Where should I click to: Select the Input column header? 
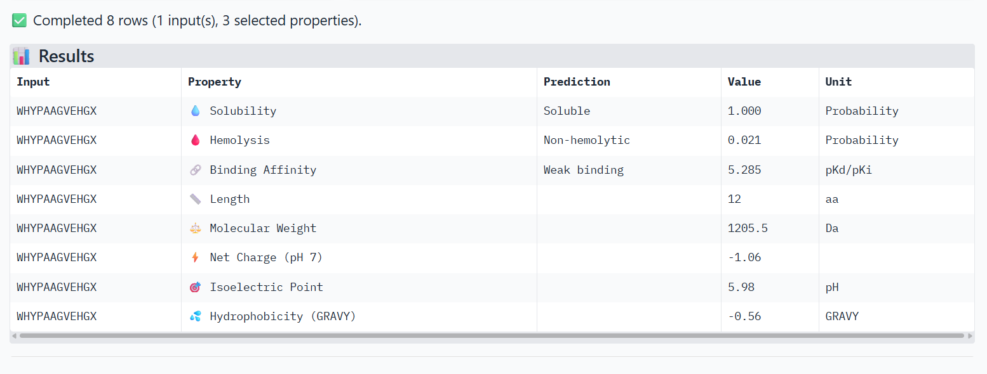33,81
